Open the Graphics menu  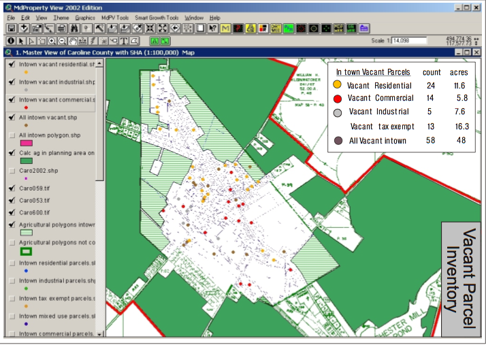(x=85, y=18)
